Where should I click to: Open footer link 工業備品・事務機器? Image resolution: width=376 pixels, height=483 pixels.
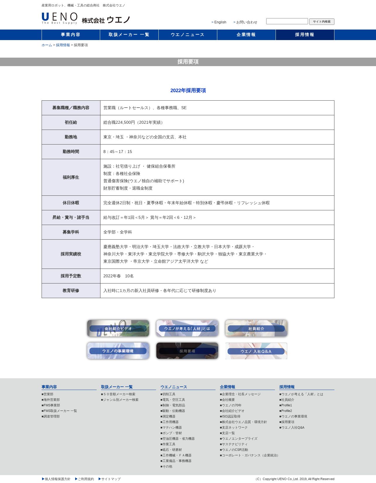(x=176, y=461)
